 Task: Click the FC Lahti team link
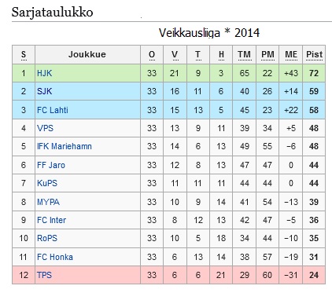53,110
